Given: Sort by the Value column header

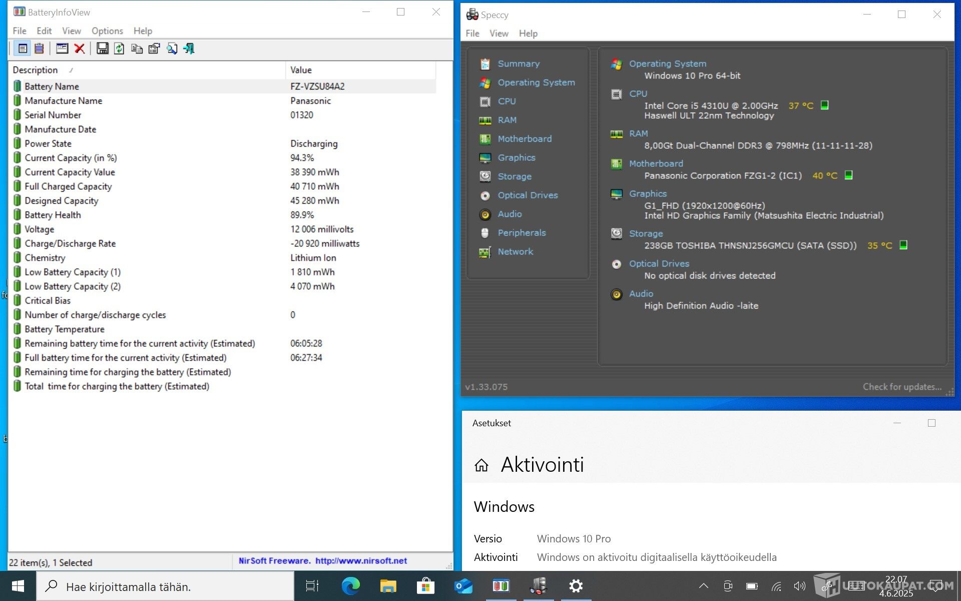Looking at the screenshot, I should [360, 70].
